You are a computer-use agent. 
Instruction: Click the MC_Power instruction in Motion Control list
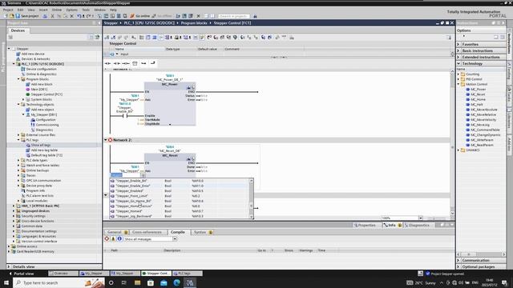478,89
